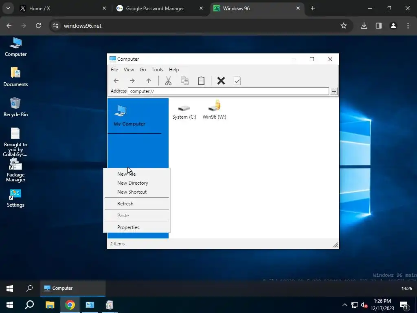Image resolution: width=417 pixels, height=313 pixels.
Task: Select the Documents desktop icon
Action: point(16,77)
